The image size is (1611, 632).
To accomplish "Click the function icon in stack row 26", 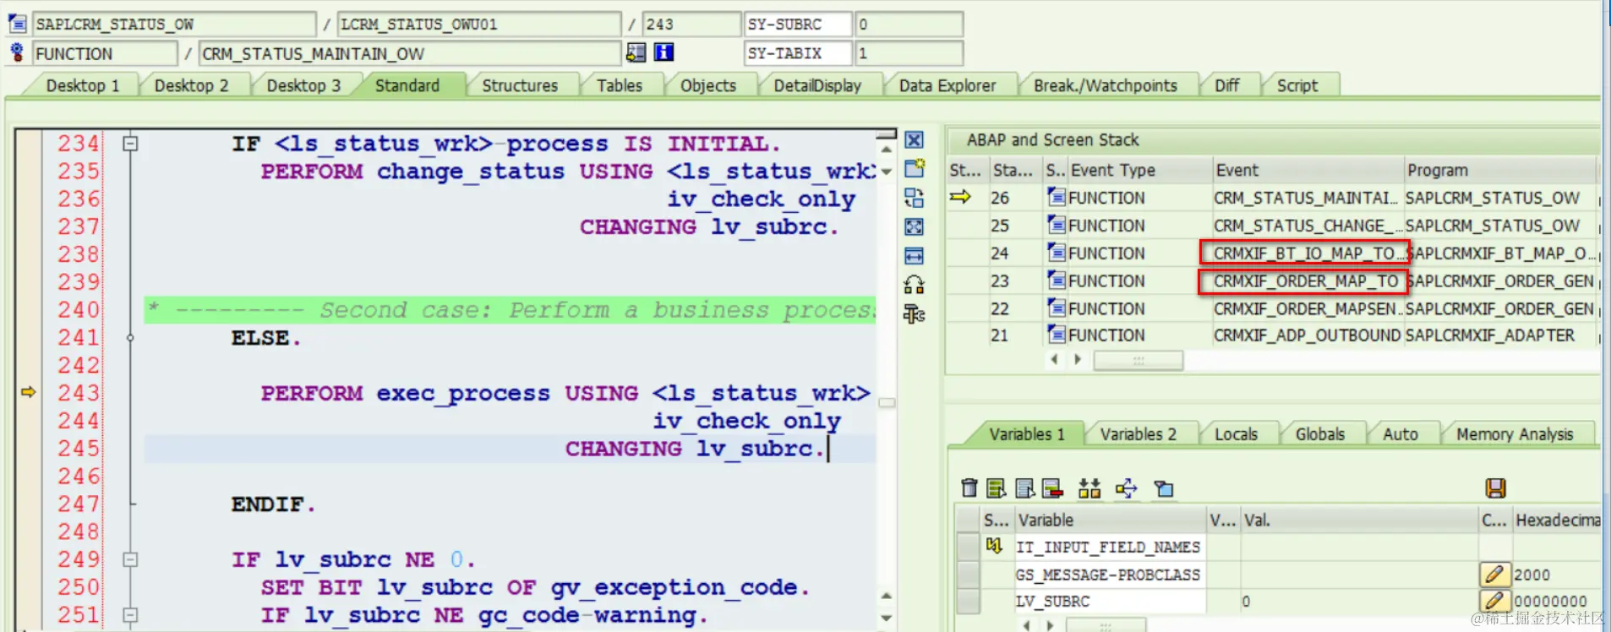I will click(1057, 197).
